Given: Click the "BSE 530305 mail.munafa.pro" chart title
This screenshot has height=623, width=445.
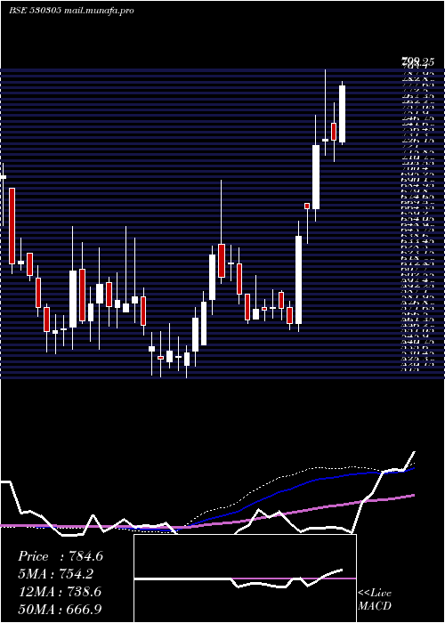Looking at the screenshot, I should 71,11.
